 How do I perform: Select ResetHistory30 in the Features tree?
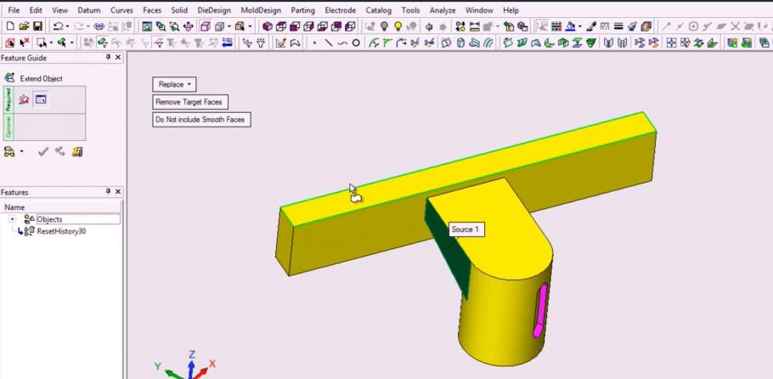pos(61,230)
